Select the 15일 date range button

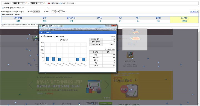point(64,3)
